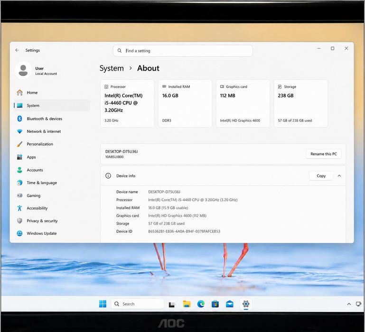Launch Microsoft Edge from the taskbar
Screen dimensions: 365x332
(x=201, y=304)
